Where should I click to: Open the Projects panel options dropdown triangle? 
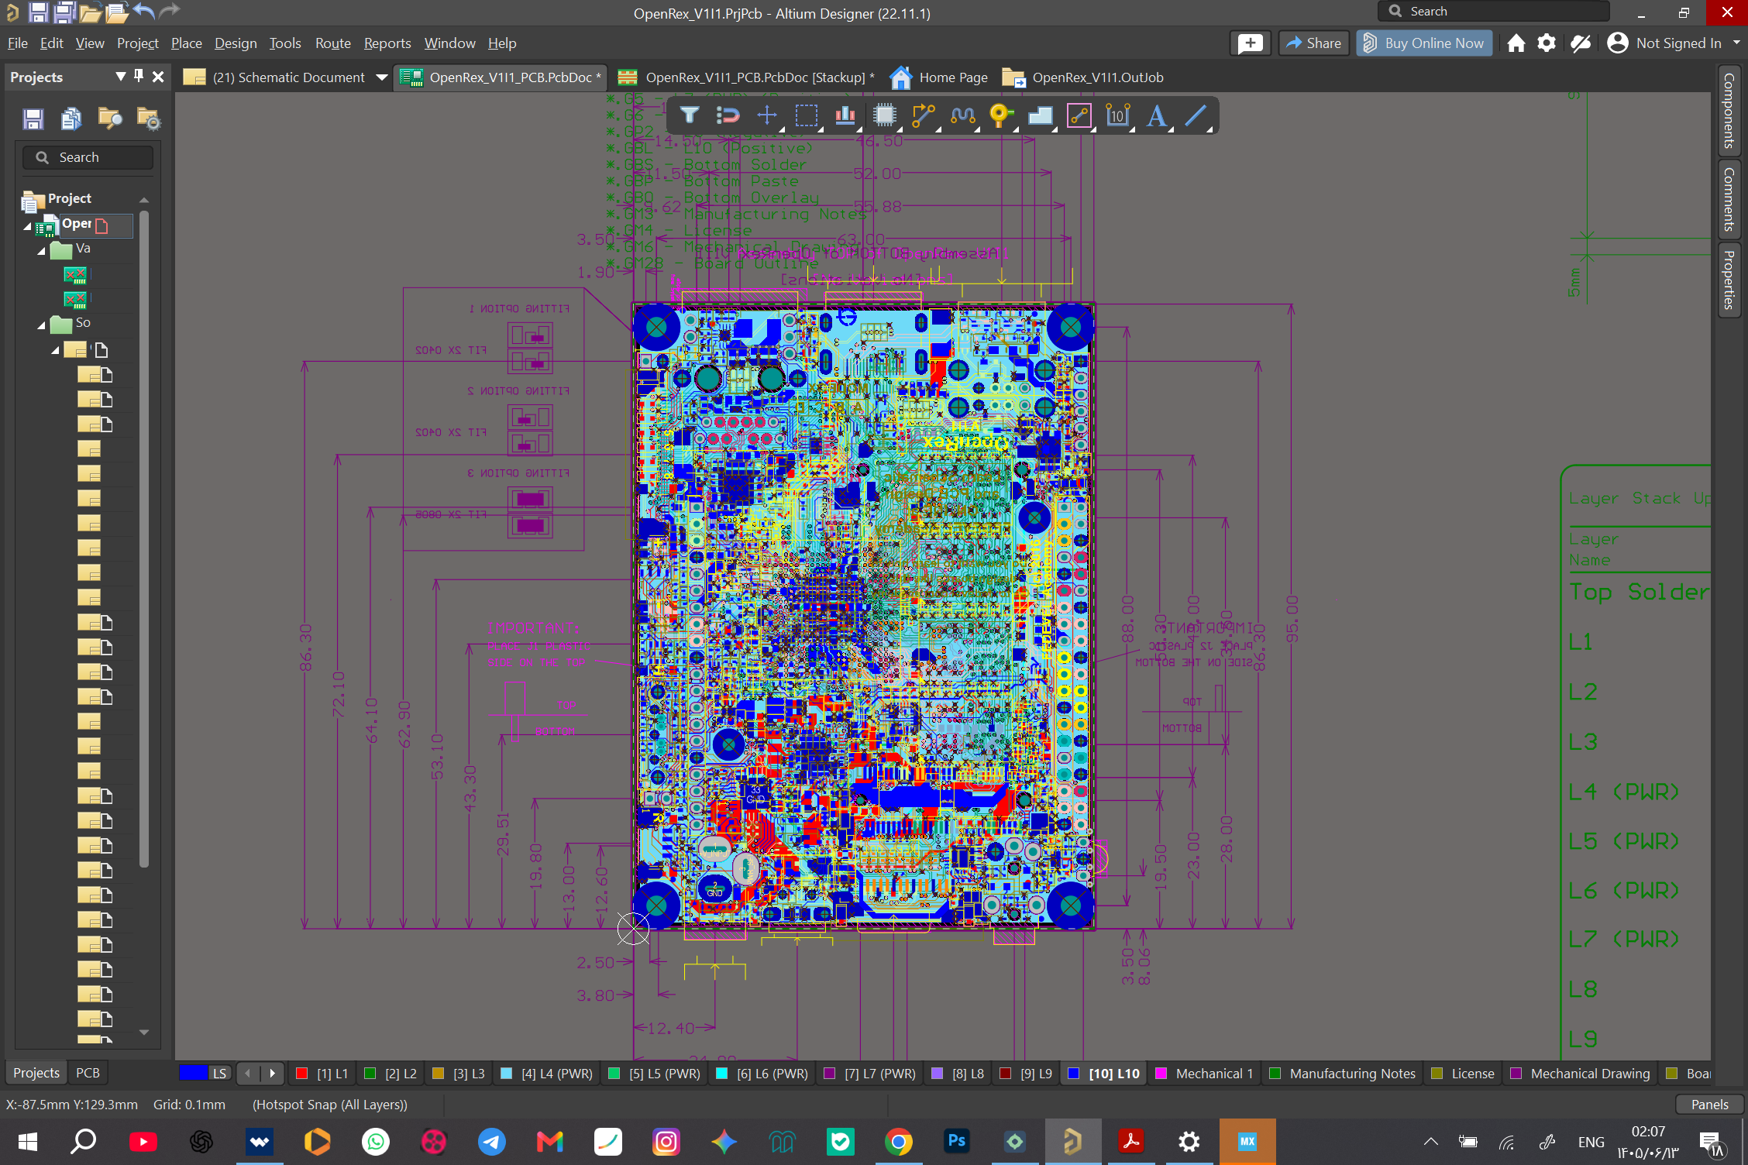[x=120, y=76]
